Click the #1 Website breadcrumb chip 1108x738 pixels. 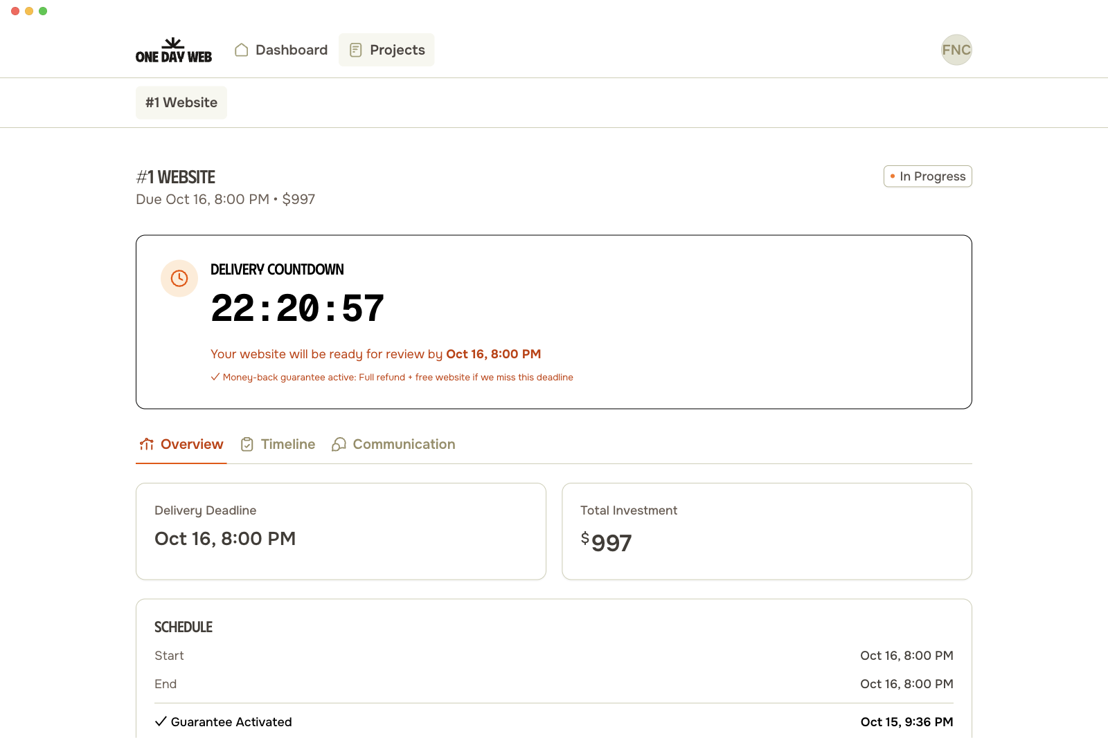[x=181, y=102]
